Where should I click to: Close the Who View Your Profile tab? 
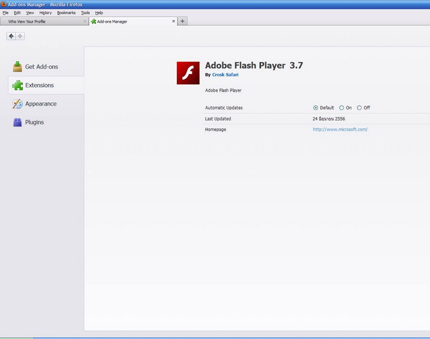(x=85, y=21)
